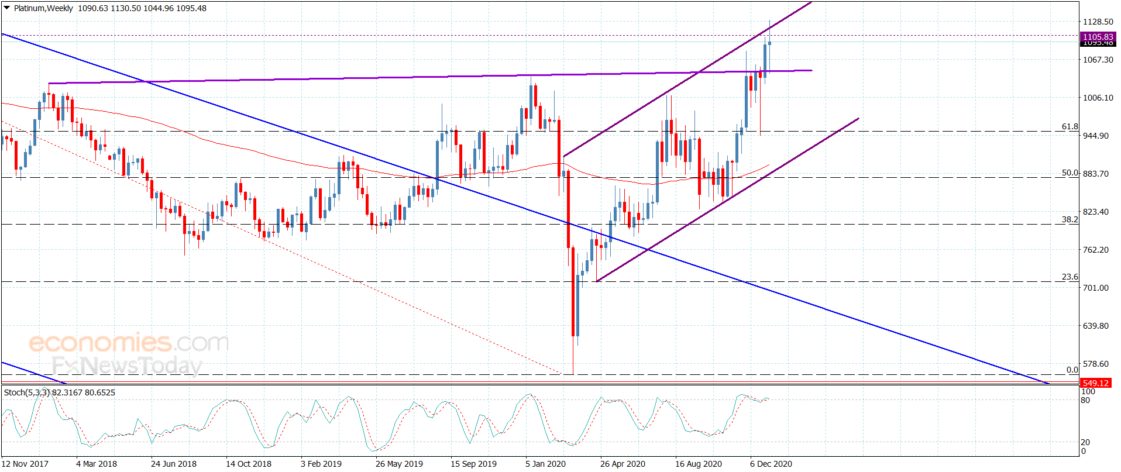1121x472 pixels.
Task: Select the purple 1105.83 price label
Action: 1098,37
